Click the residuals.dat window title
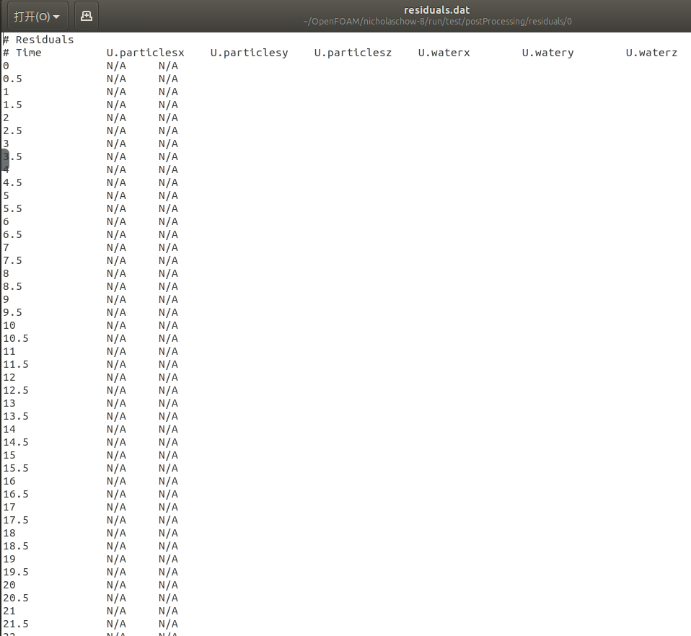 click(x=436, y=10)
